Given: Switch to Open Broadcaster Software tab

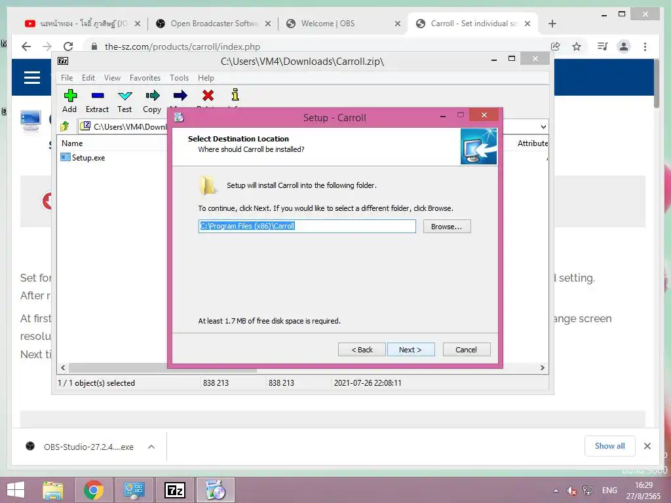Looking at the screenshot, I should 213,24.
